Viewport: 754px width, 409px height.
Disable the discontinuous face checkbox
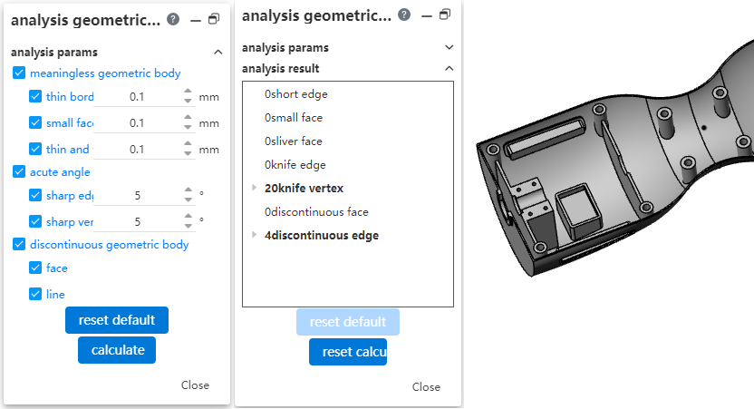tap(35, 268)
